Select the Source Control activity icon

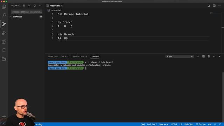(4, 24)
